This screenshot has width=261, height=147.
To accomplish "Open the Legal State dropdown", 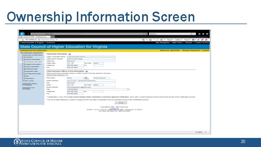I will (70, 63).
